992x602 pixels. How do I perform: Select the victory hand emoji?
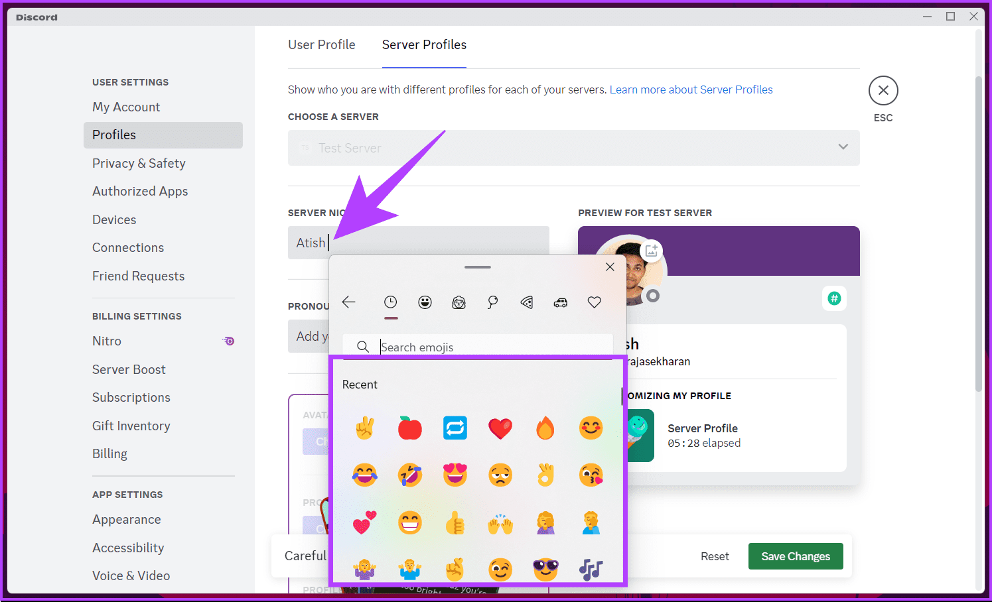(x=364, y=428)
